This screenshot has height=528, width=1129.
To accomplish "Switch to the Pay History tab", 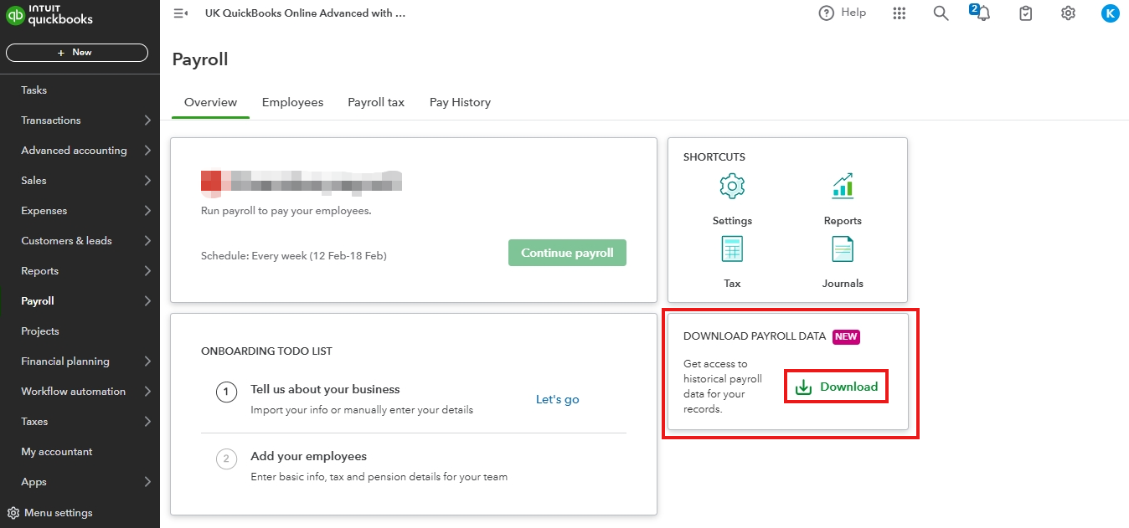I will pos(460,102).
